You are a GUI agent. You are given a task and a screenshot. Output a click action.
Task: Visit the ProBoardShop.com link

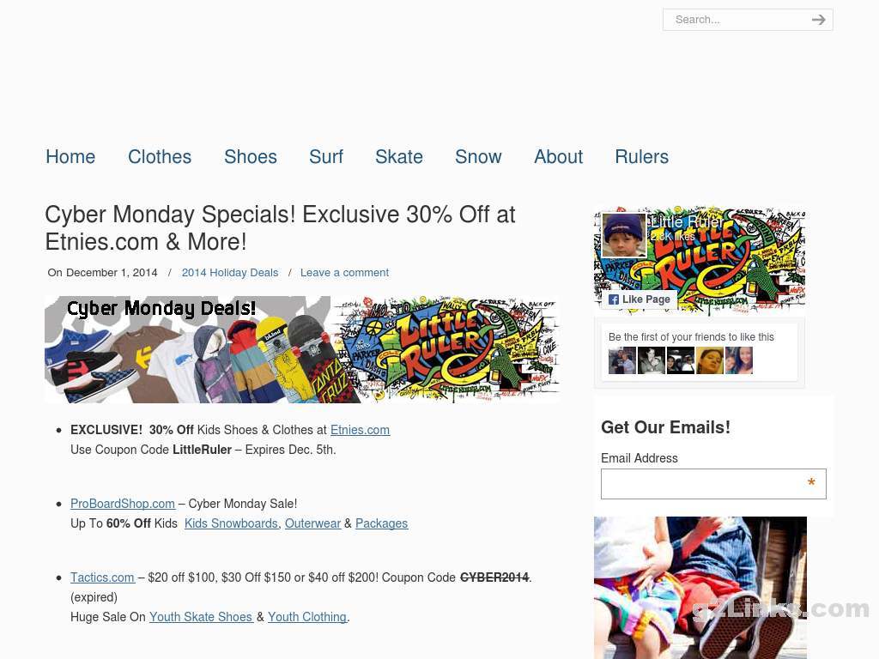coord(123,503)
